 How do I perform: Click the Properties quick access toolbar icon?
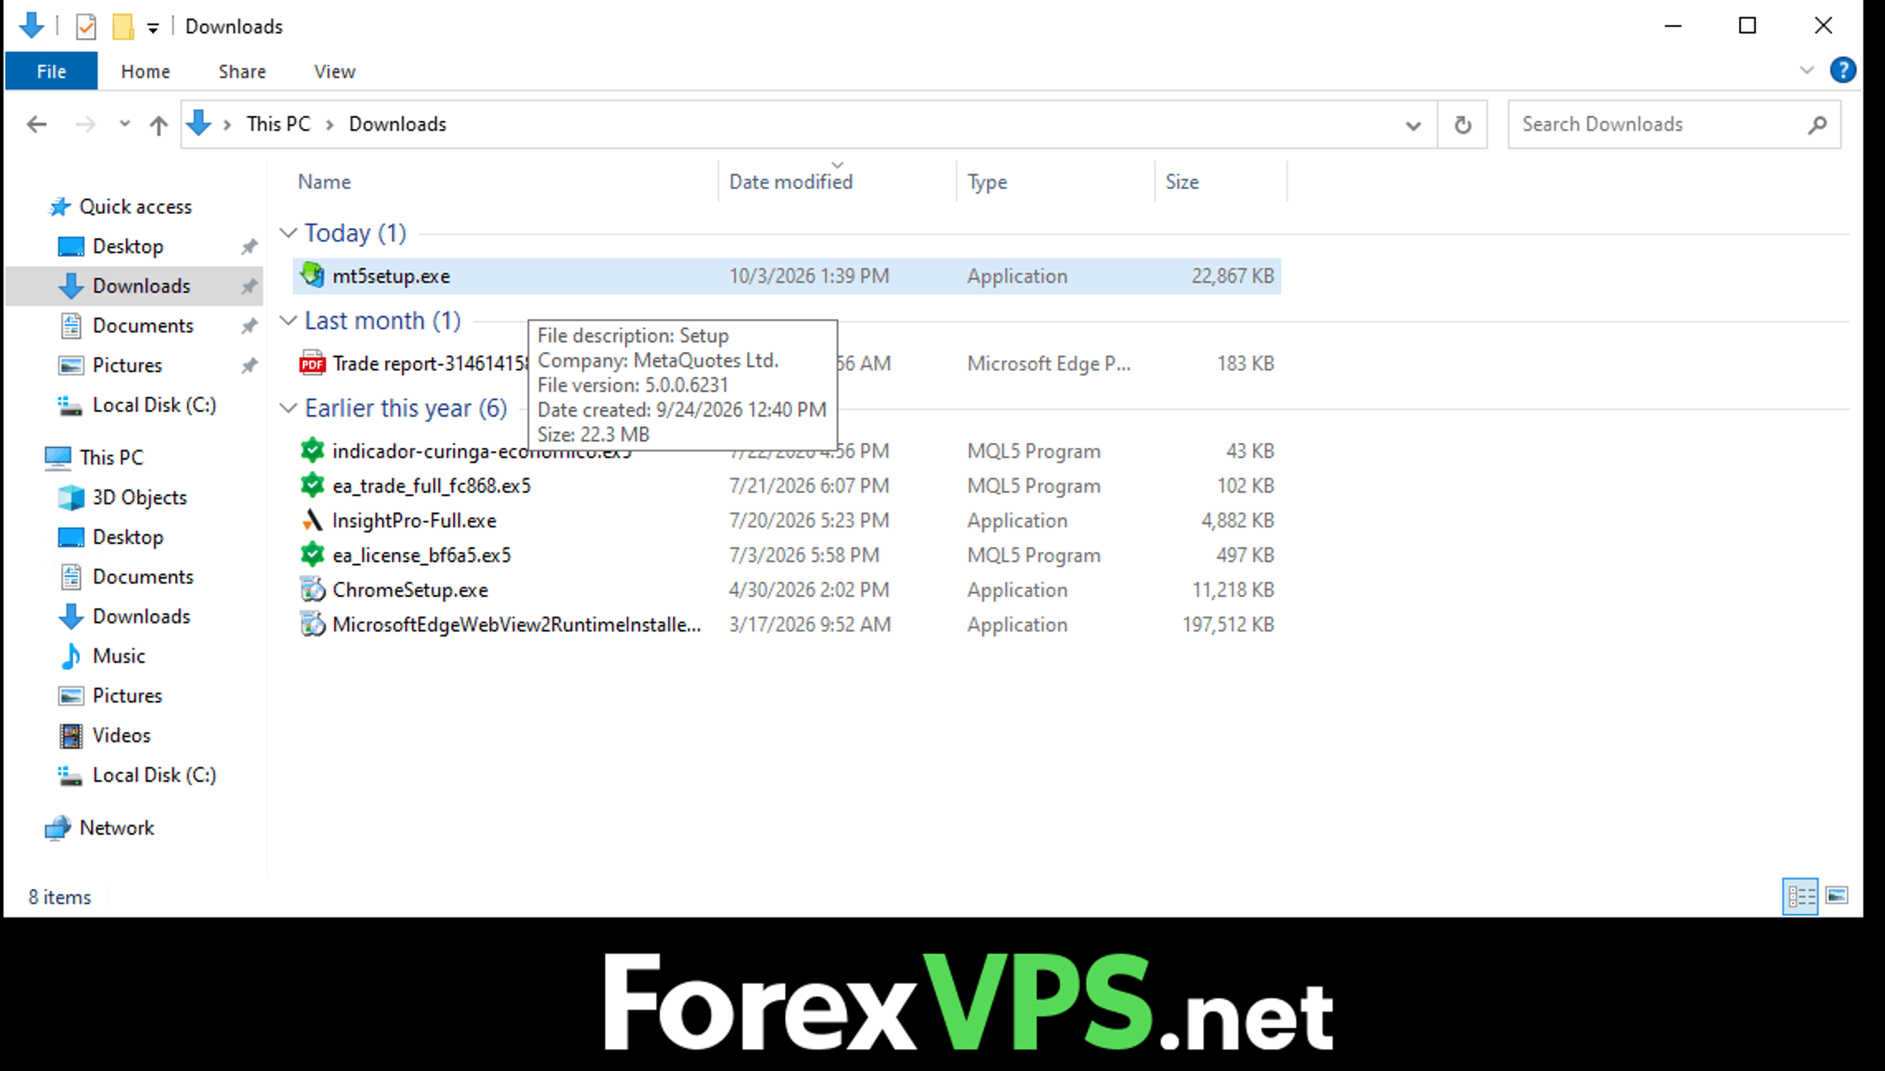click(86, 26)
